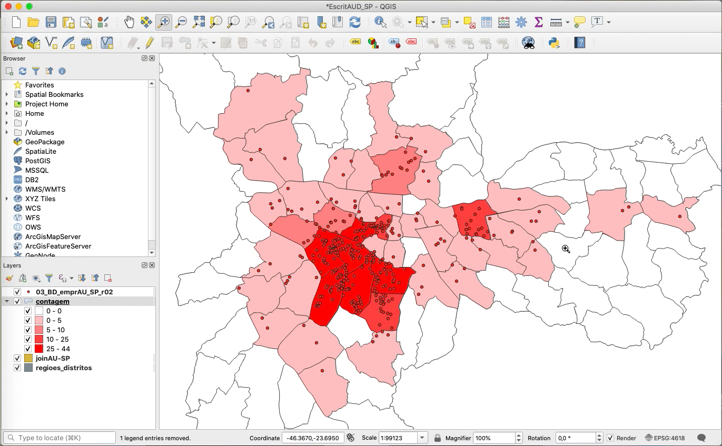Activate the Identify Features tool

[x=380, y=22]
